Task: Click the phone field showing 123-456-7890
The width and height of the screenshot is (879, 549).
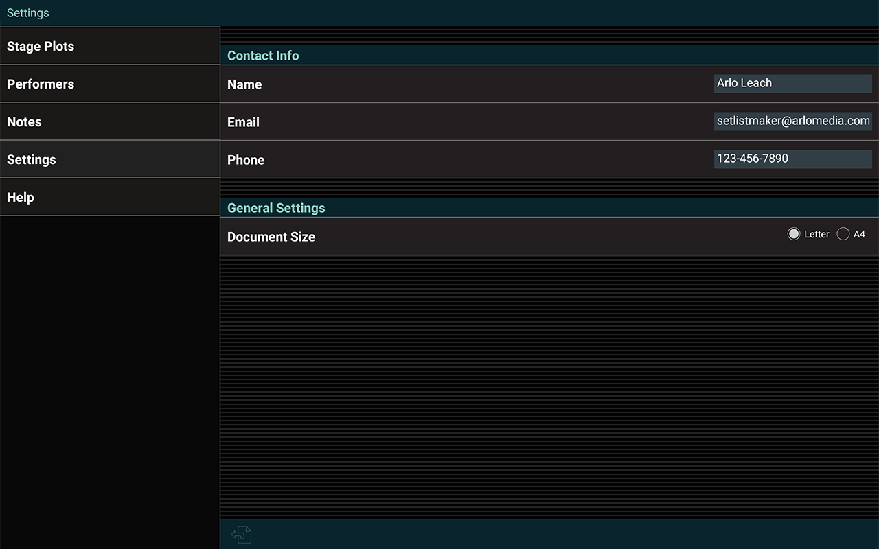Action: coord(792,159)
